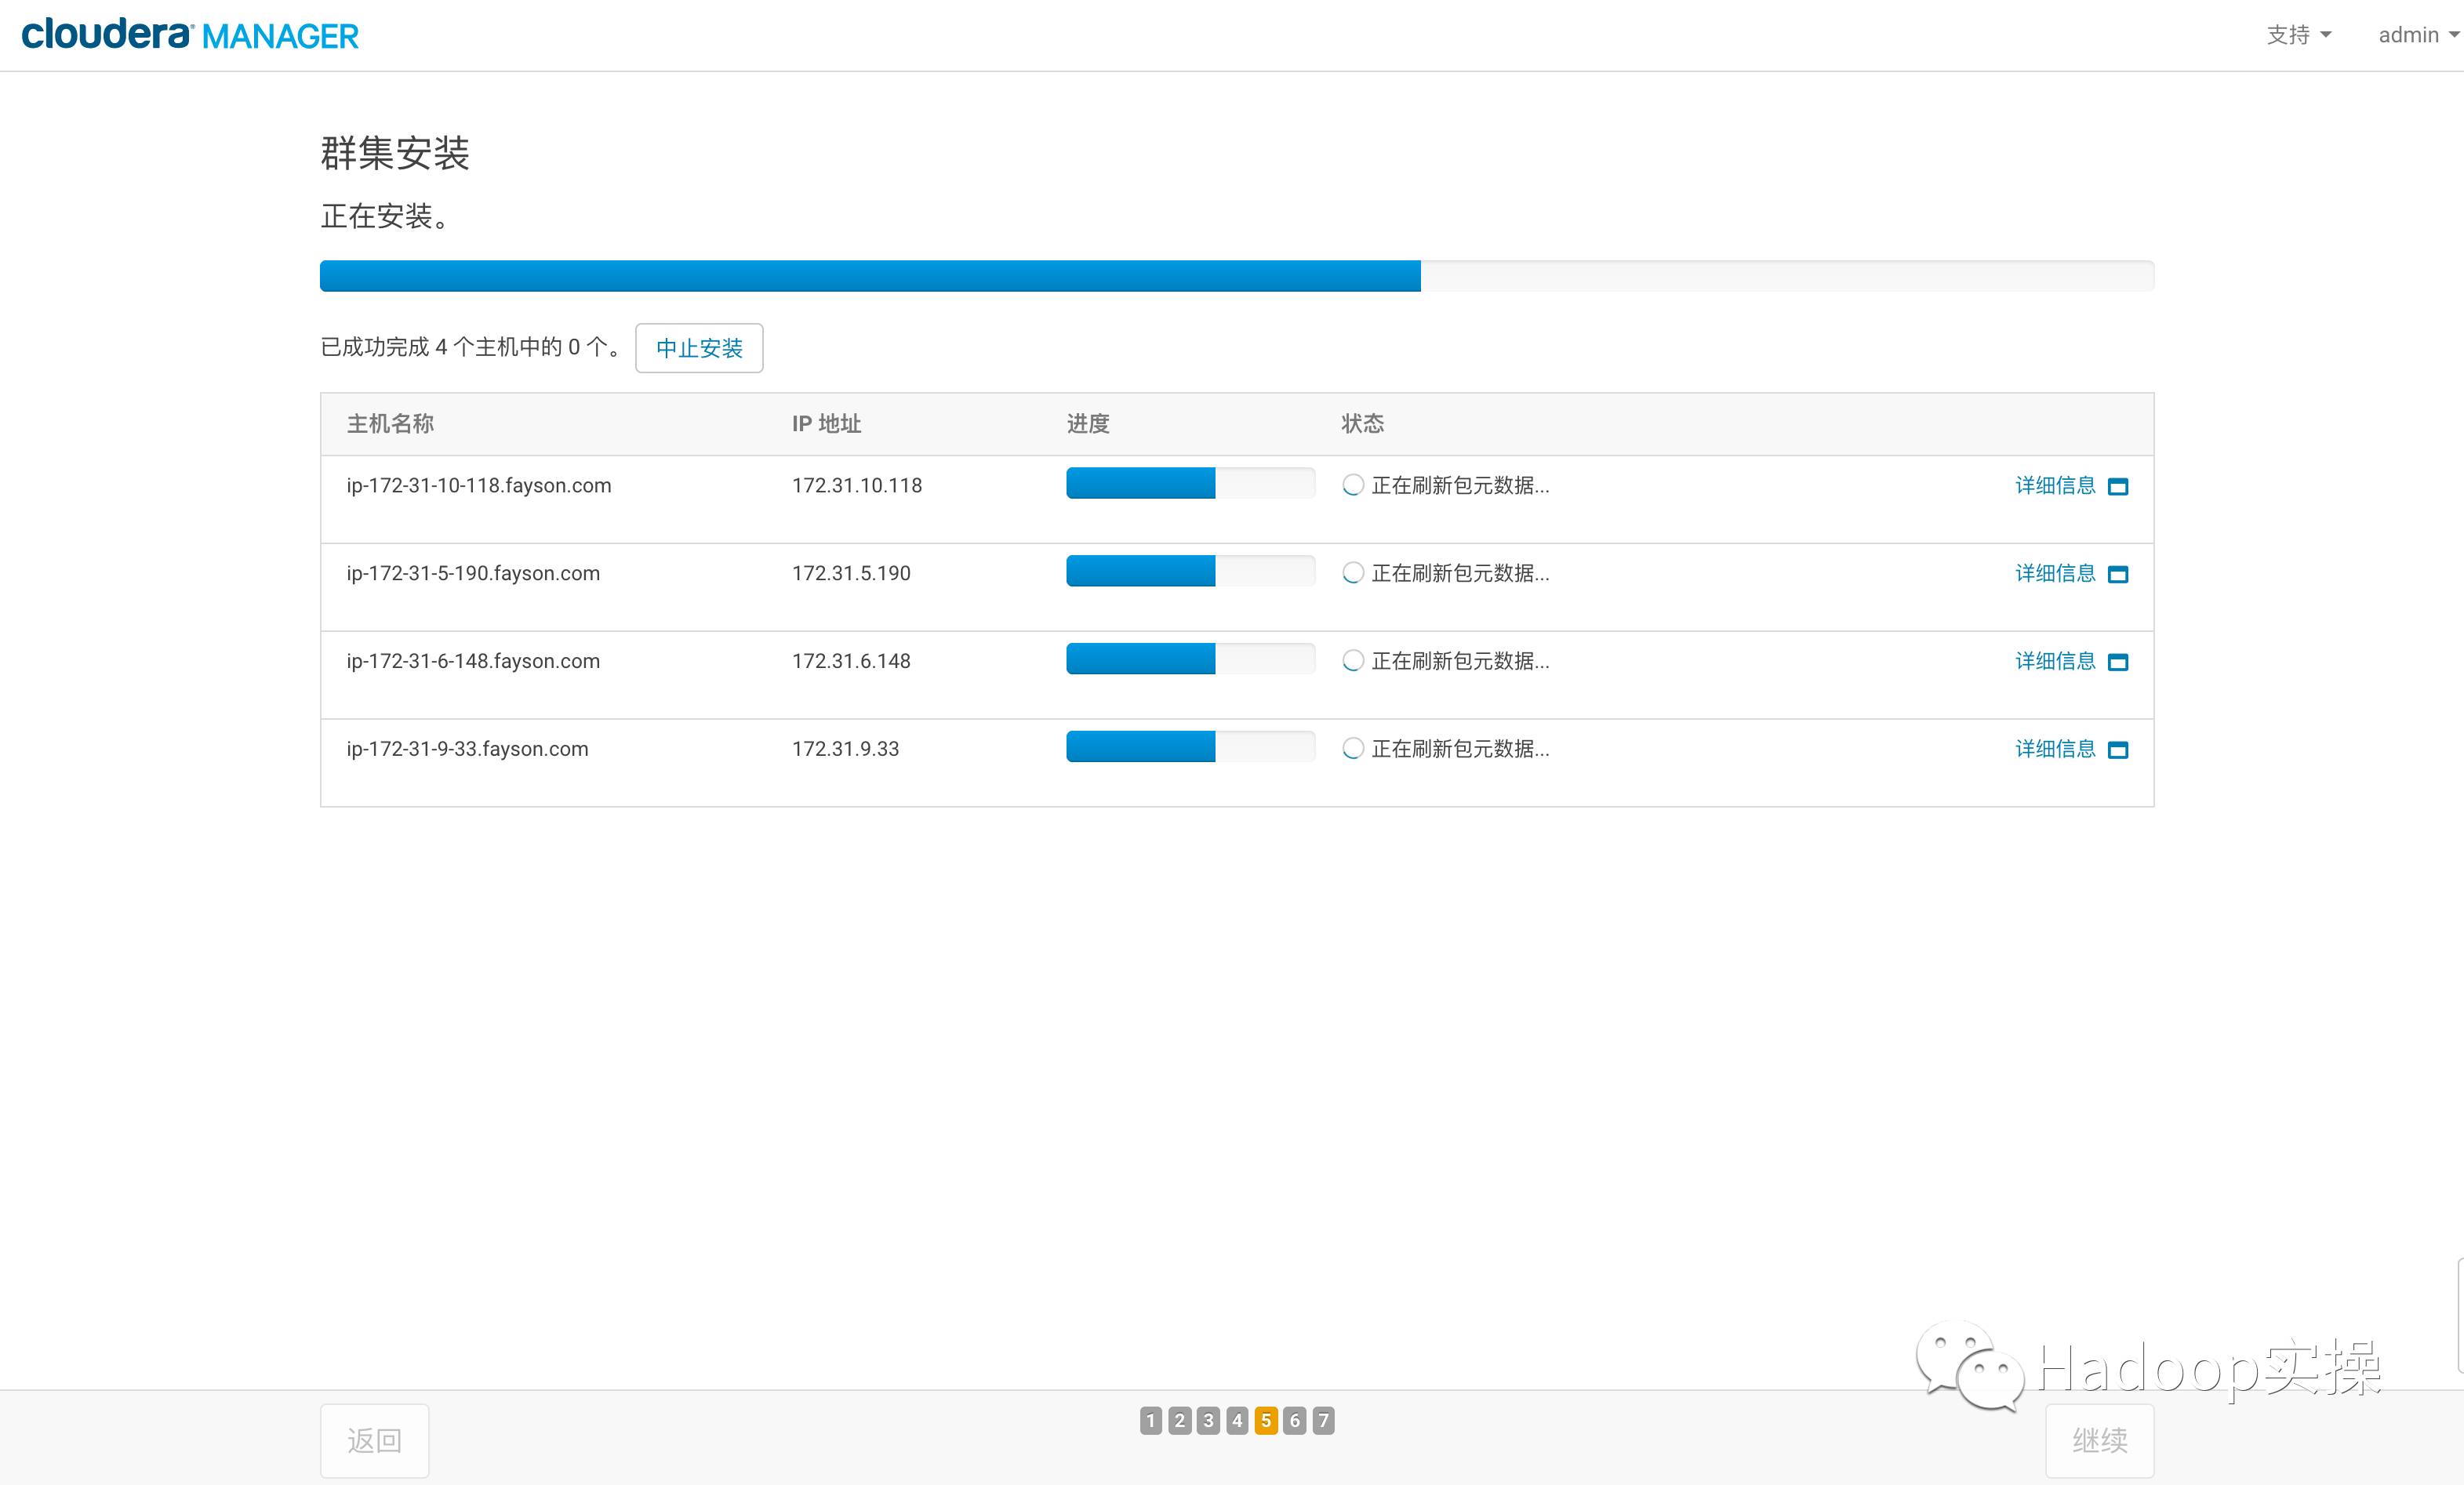Jump to wizard step 3

(1208, 1420)
